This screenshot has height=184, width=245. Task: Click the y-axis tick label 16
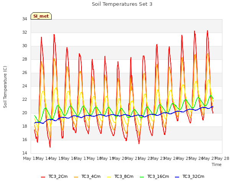click(24, 140)
